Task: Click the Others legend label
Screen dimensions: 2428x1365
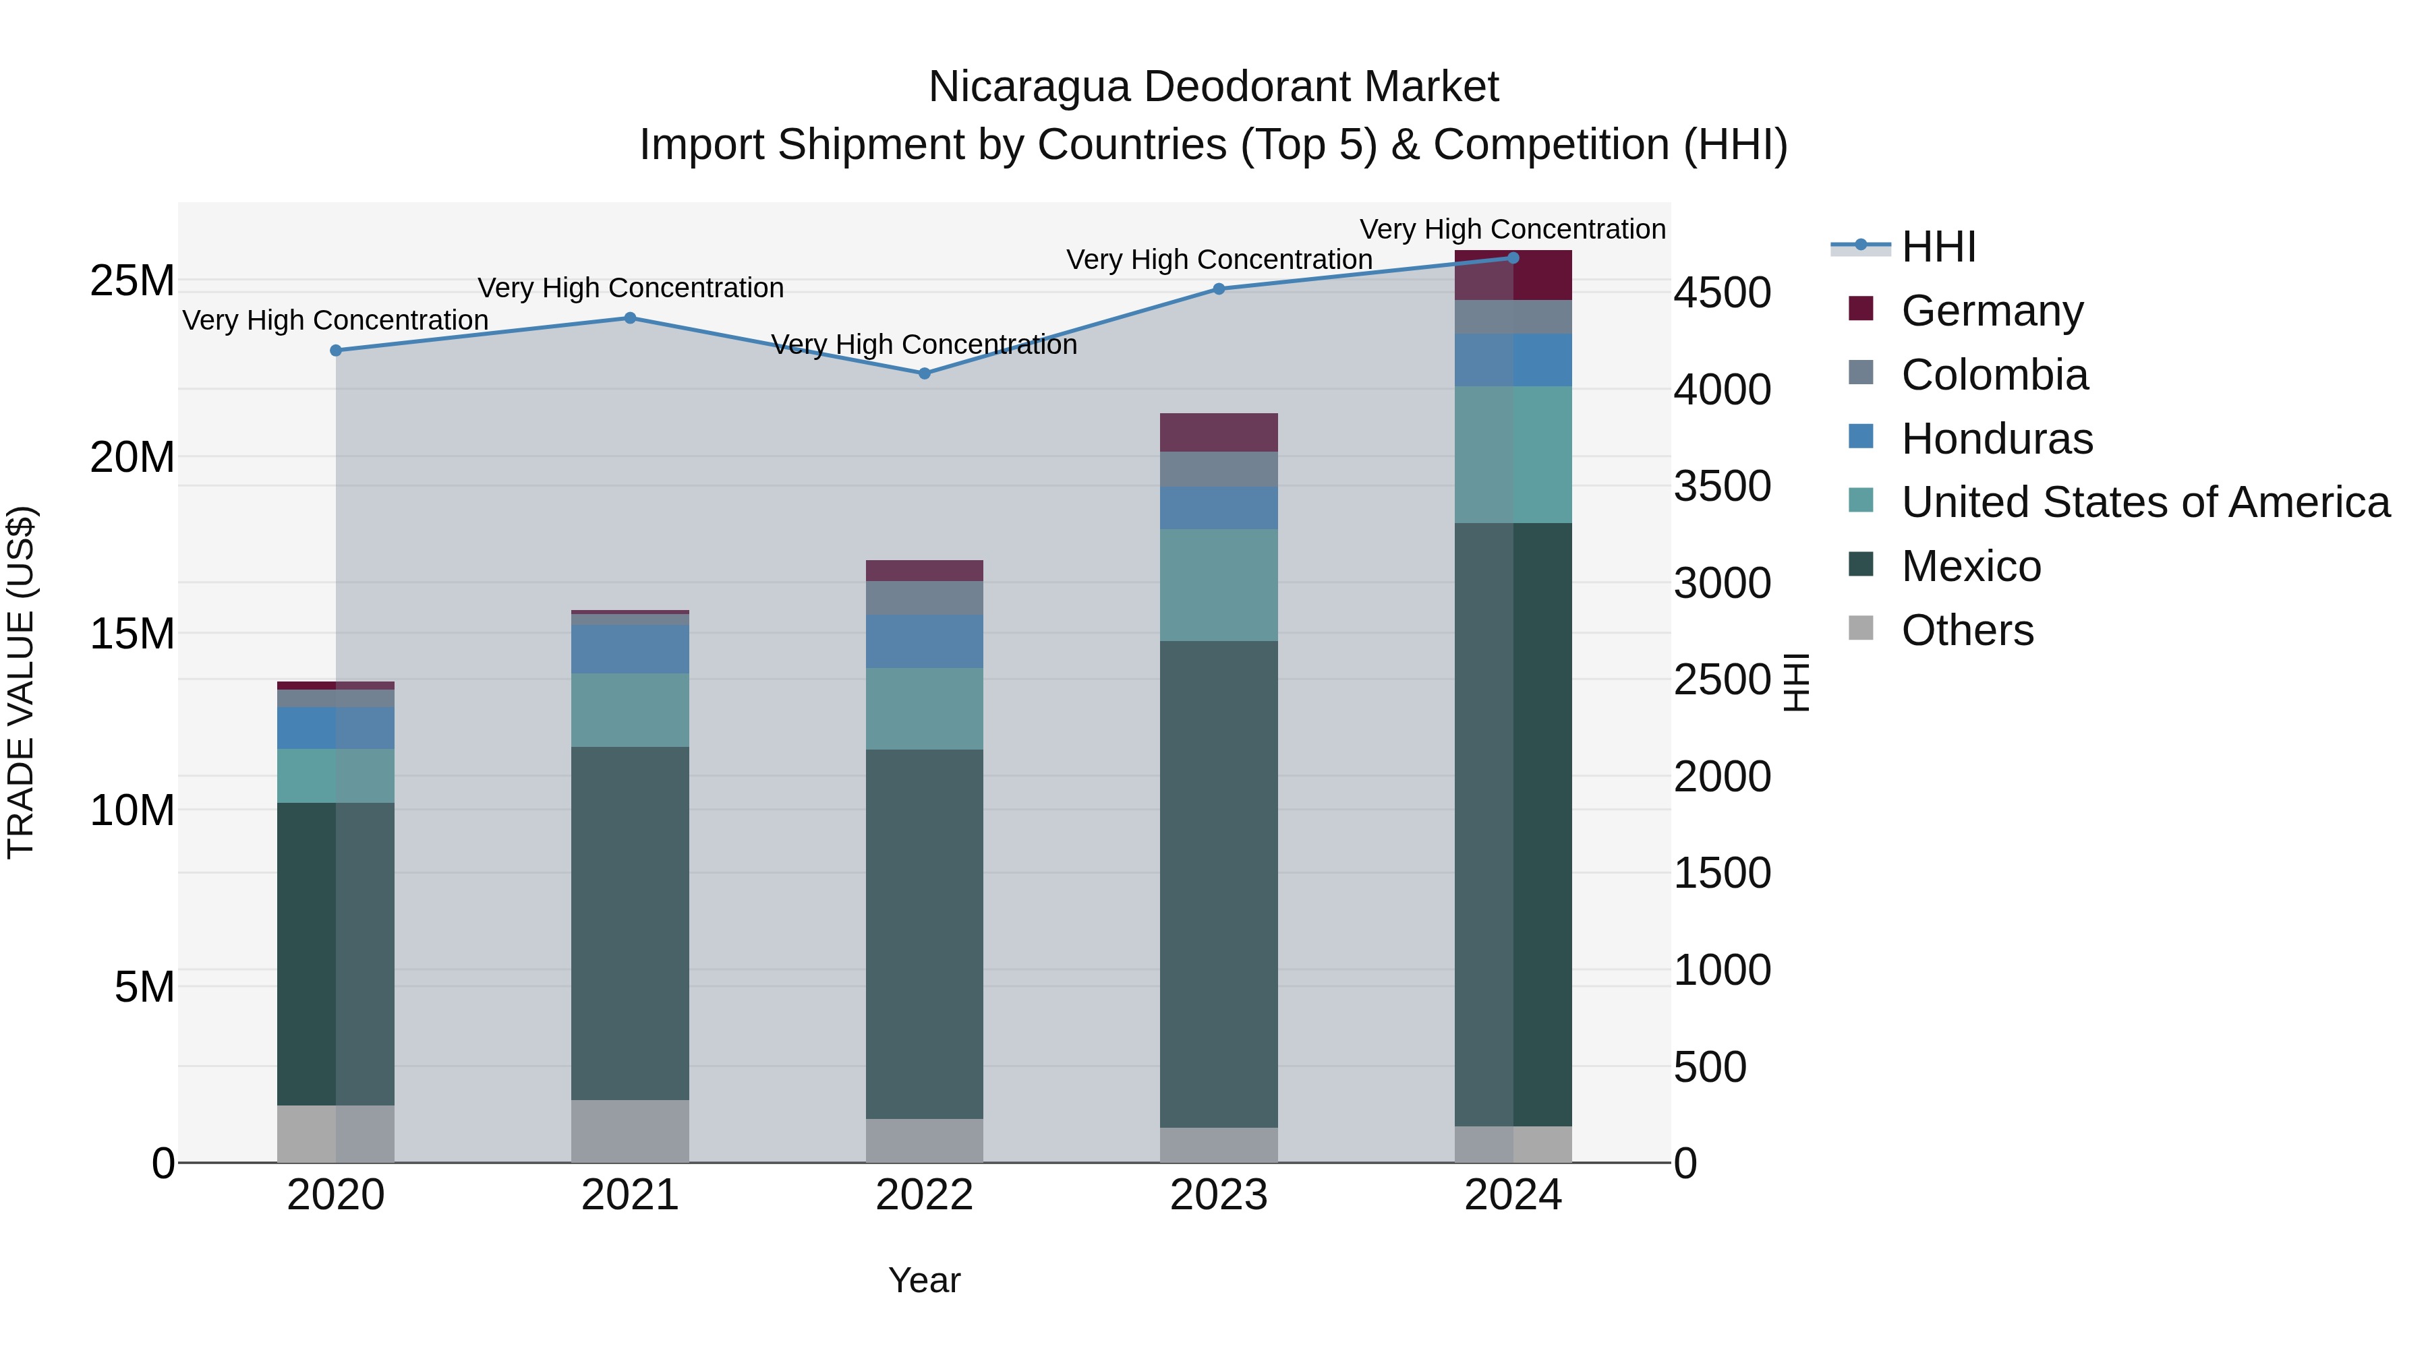Action: 1968,630
